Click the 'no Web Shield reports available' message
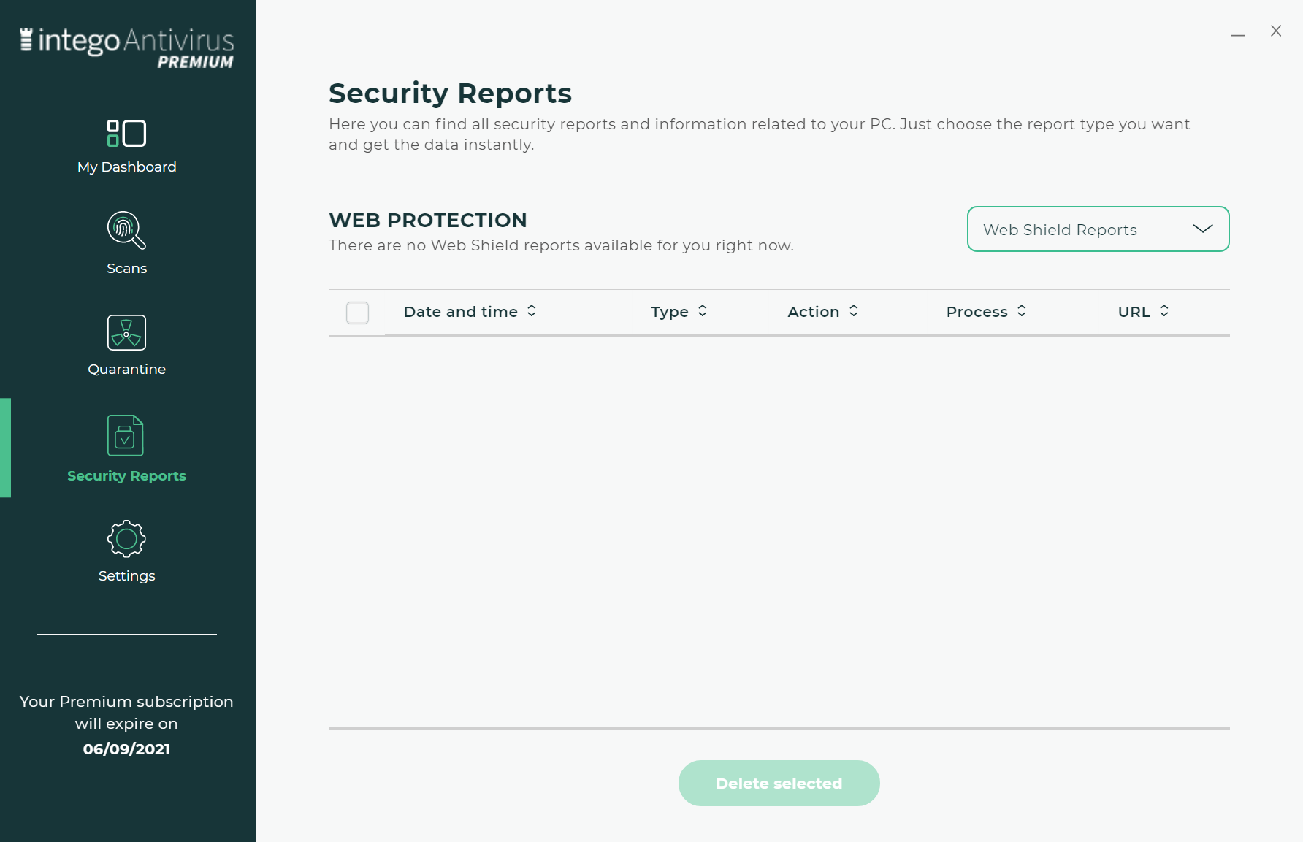The height and width of the screenshot is (842, 1303). coord(561,245)
